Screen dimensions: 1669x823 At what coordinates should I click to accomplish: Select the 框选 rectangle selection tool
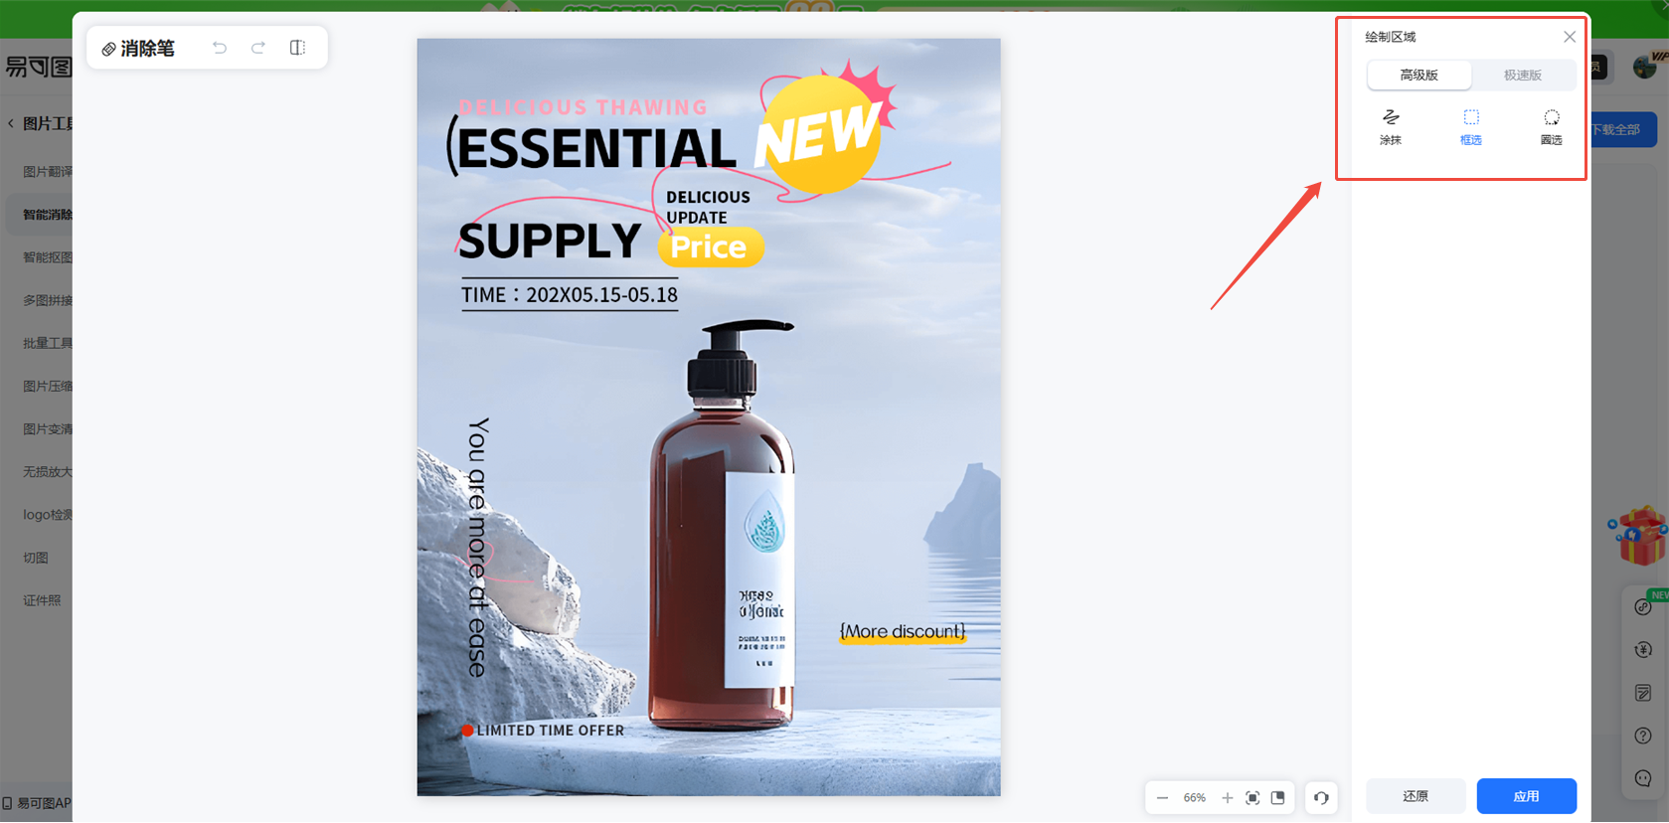pyautogui.click(x=1470, y=127)
